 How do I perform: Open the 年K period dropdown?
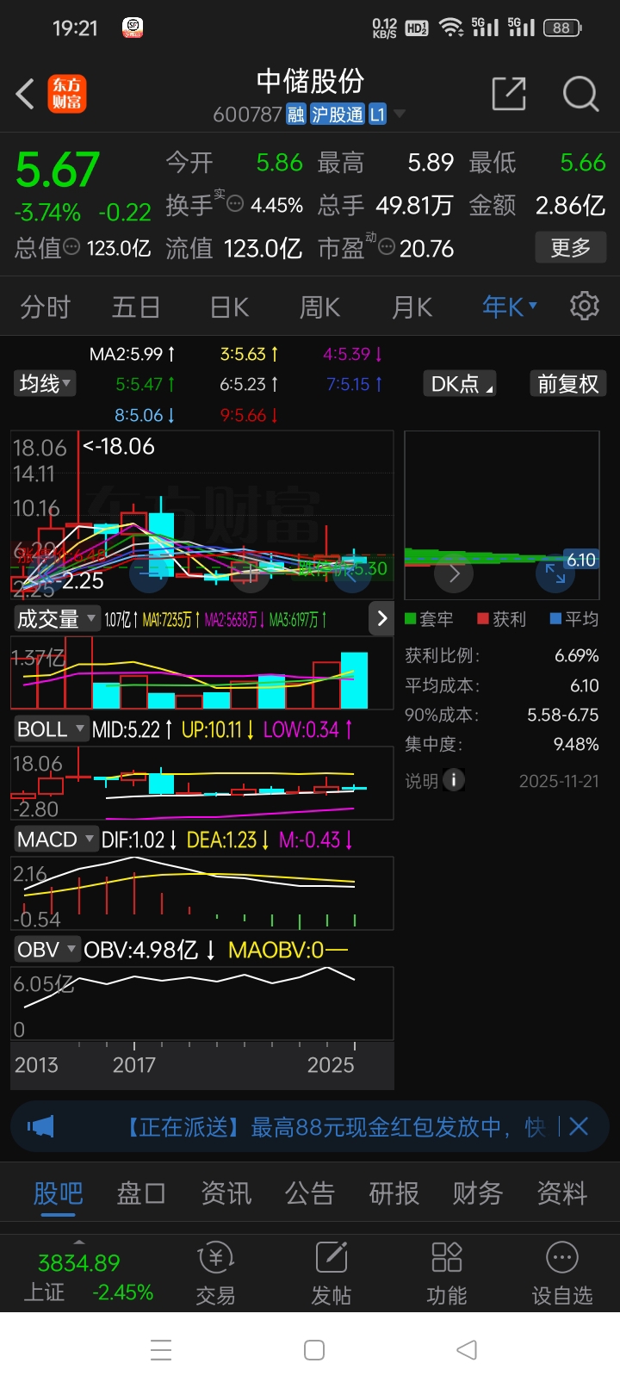(x=510, y=306)
